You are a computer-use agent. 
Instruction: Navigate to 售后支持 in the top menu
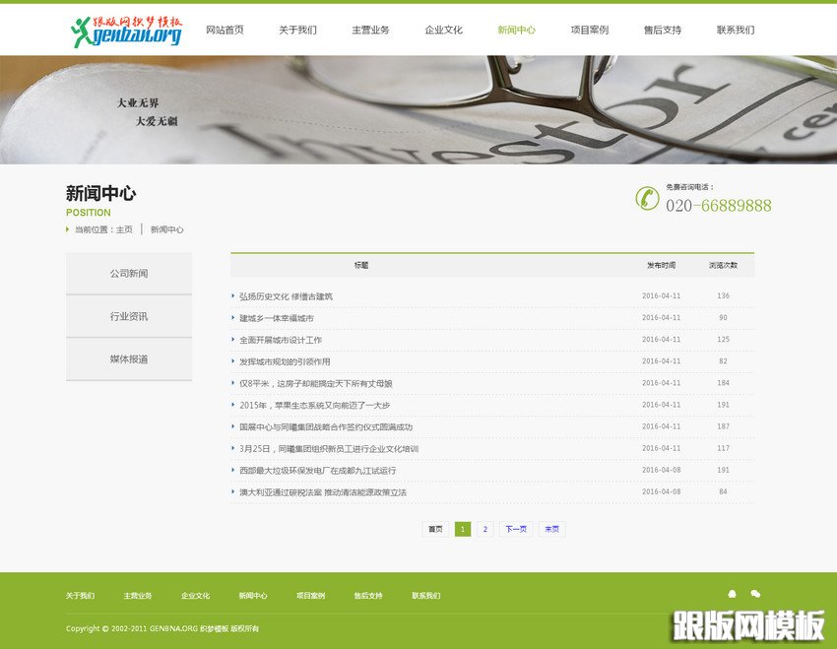(662, 30)
